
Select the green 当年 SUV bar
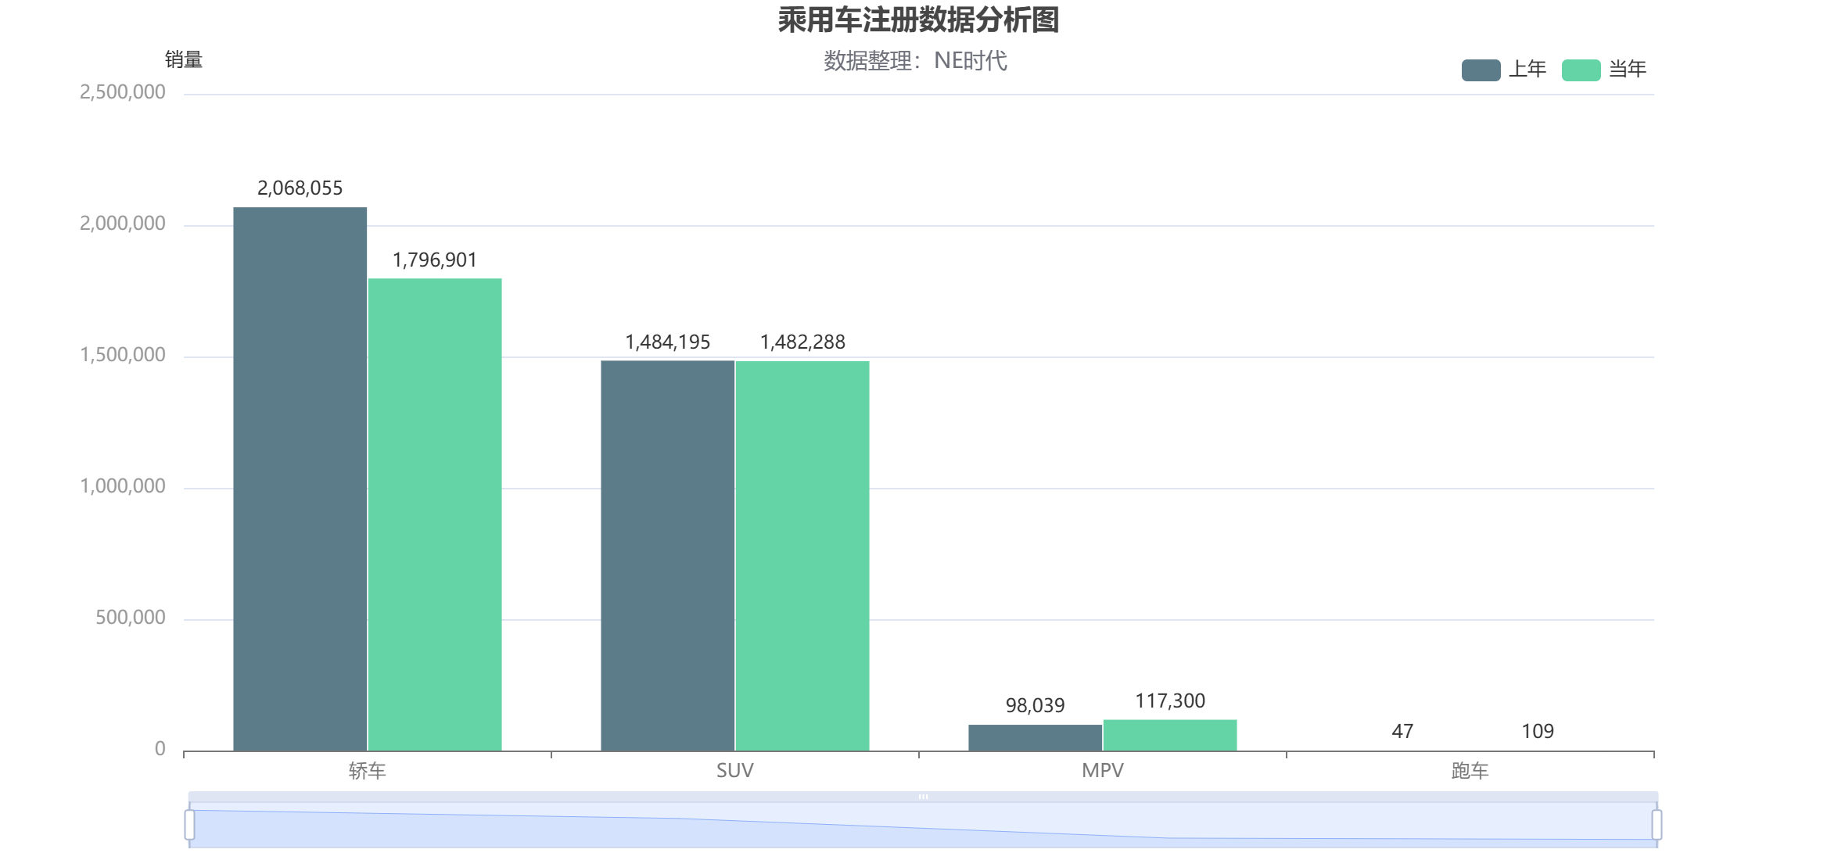[x=802, y=555]
